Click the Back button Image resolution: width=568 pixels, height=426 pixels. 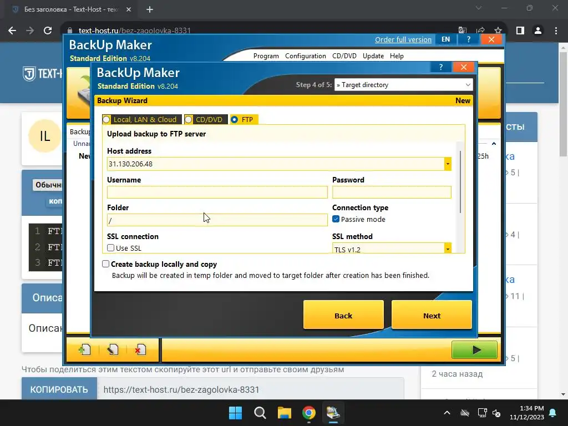coord(343,315)
